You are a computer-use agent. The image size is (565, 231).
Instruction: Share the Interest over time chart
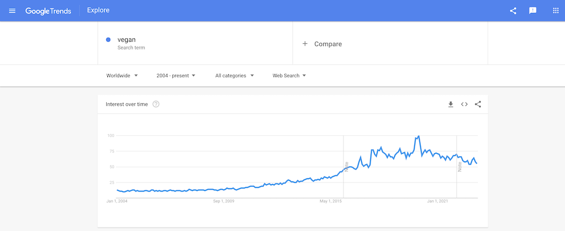(478, 104)
